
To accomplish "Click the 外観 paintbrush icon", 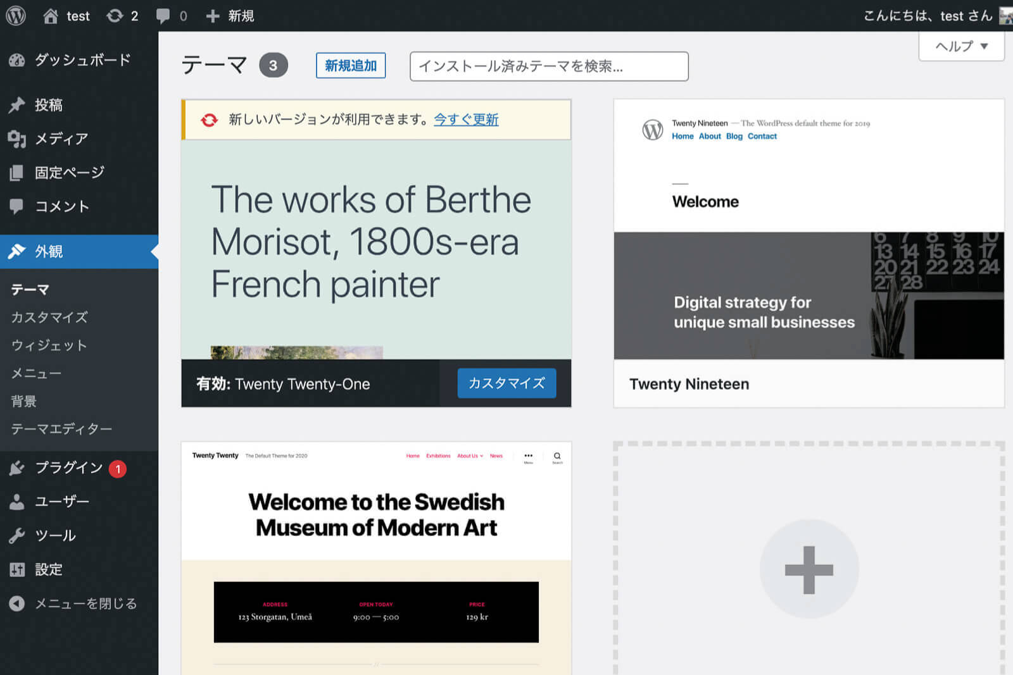I will [17, 252].
